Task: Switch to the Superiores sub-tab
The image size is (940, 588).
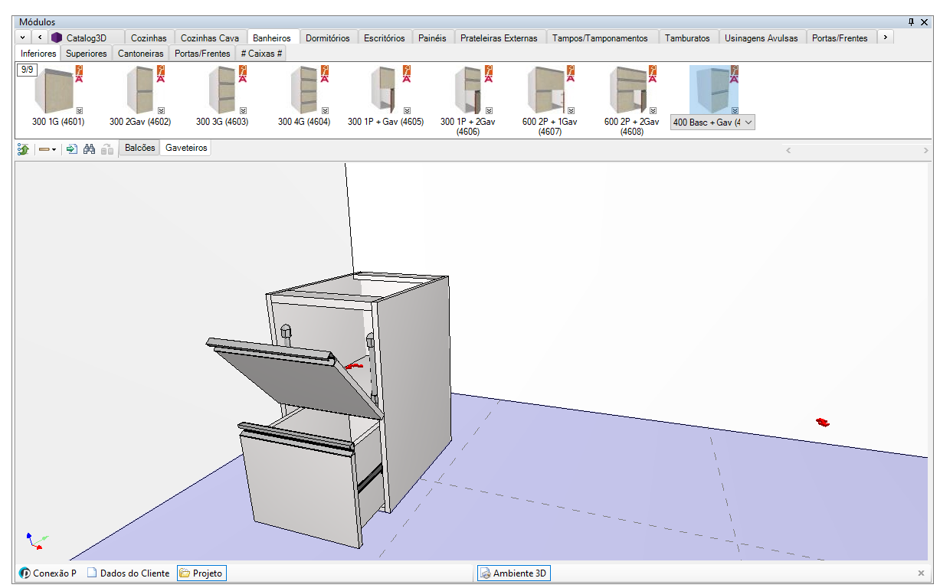Action: point(87,54)
